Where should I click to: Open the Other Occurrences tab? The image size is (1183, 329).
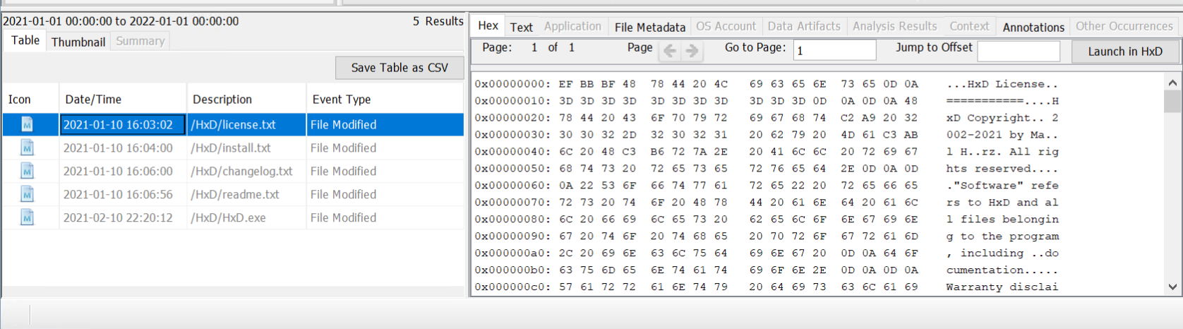click(1124, 26)
